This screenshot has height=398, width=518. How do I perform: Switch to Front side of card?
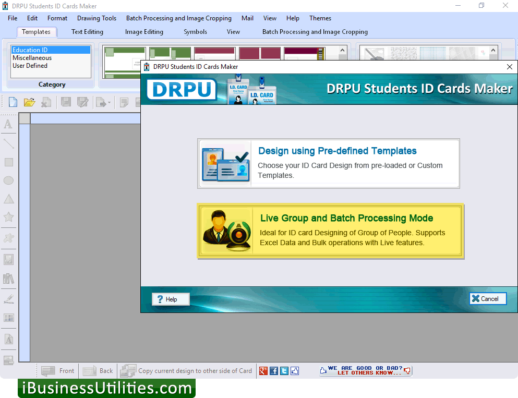click(58, 371)
